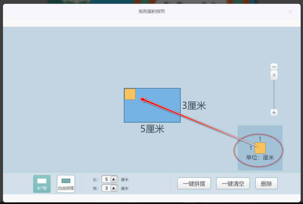
Task: Click the up arrow to increase 长 value
Action: [113, 179]
